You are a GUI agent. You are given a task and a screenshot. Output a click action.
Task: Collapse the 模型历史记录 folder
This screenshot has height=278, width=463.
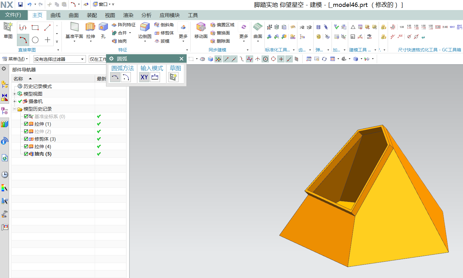(x=14, y=109)
